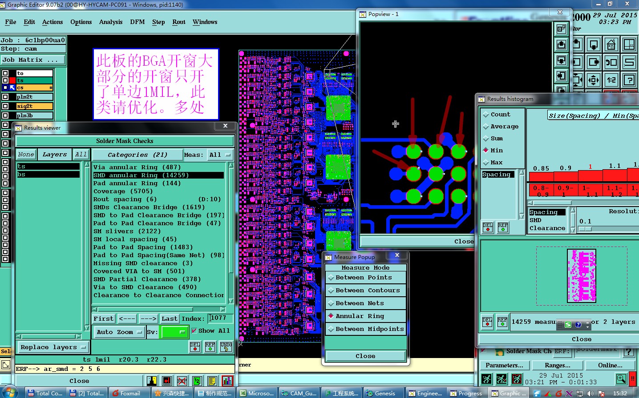The image size is (639, 398).
Task: Click the UNDO icon in Results viewer
Action: click(226, 347)
